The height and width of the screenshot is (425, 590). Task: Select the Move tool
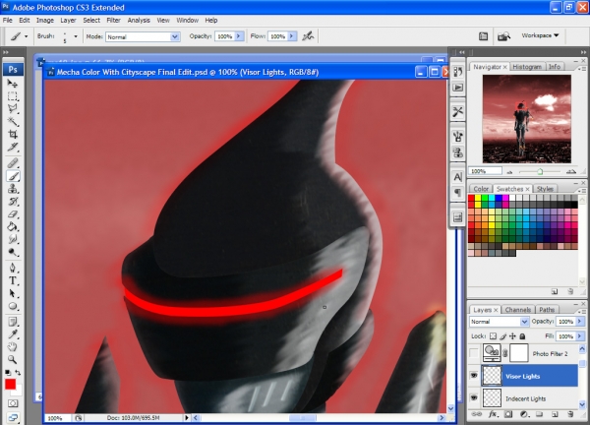coord(13,84)
